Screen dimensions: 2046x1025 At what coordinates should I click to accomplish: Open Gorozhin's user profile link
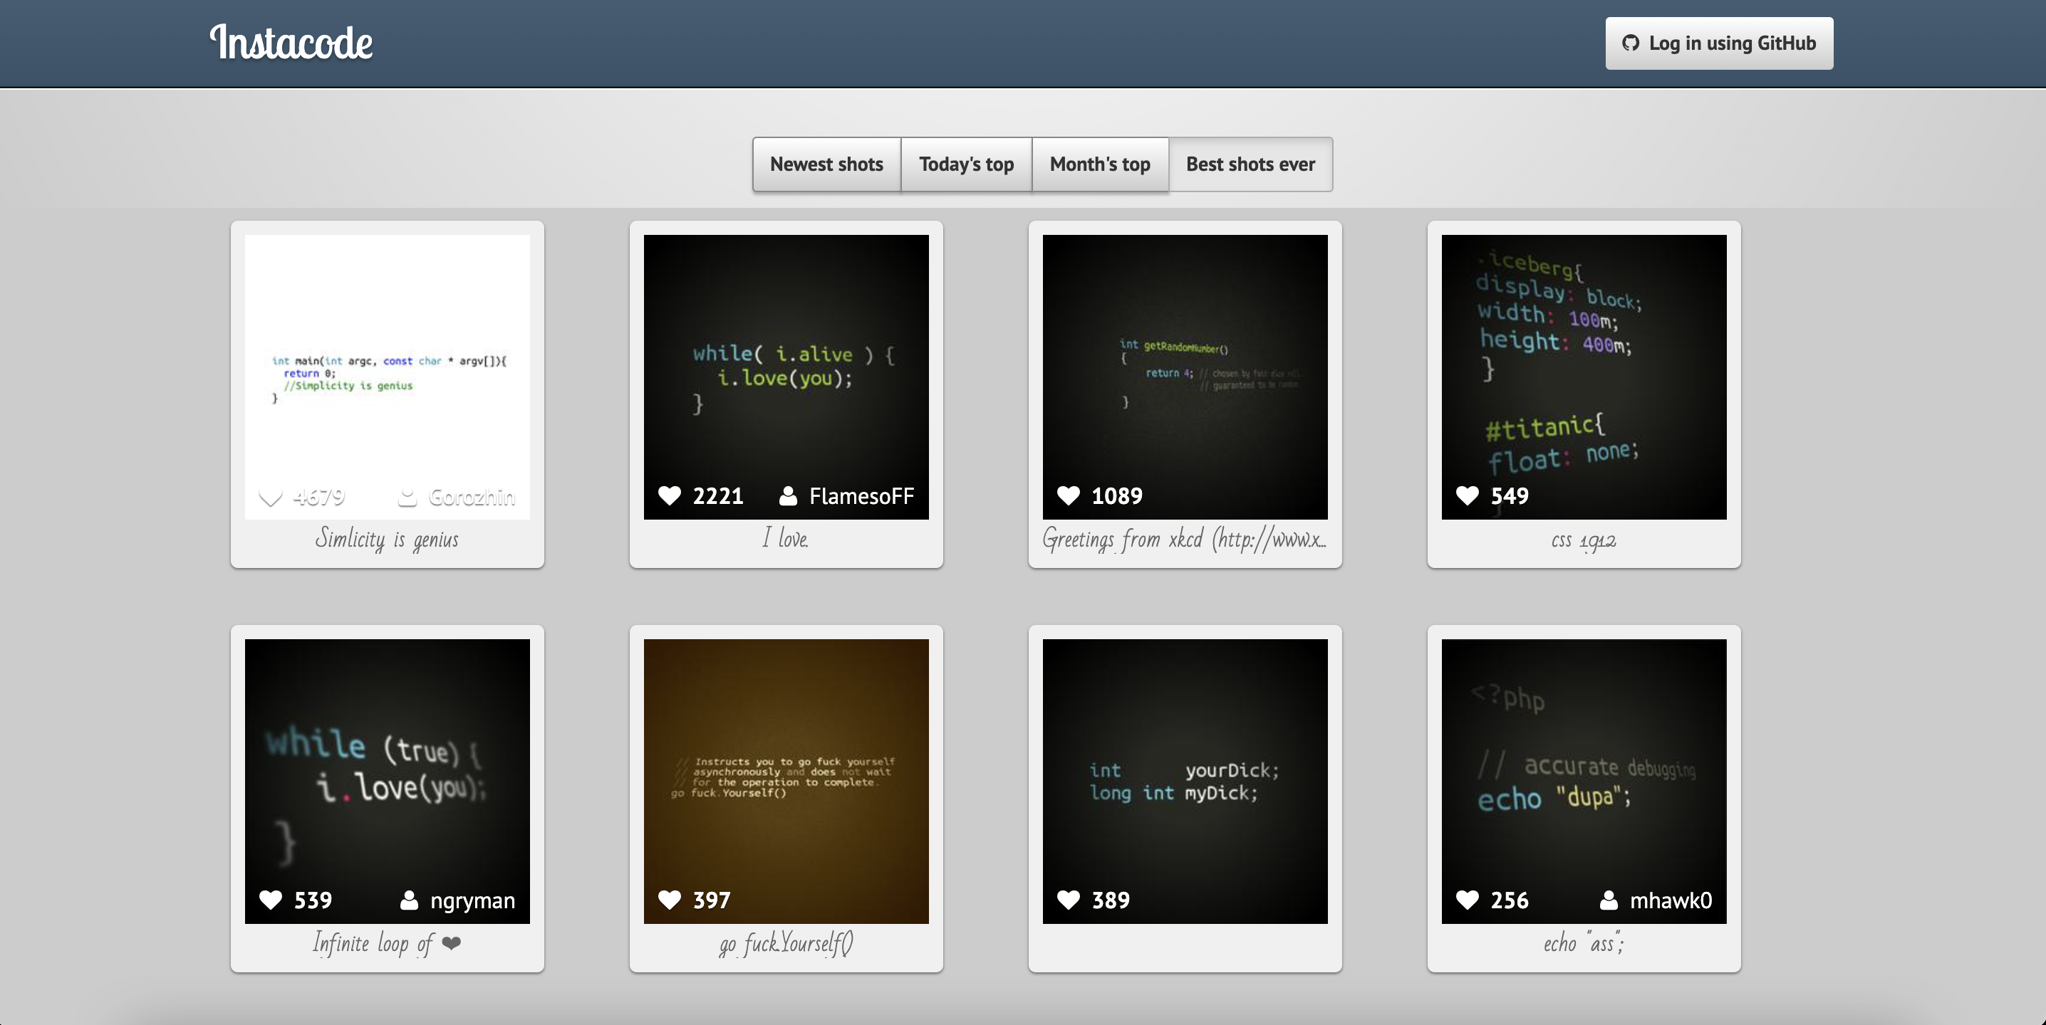471,498
